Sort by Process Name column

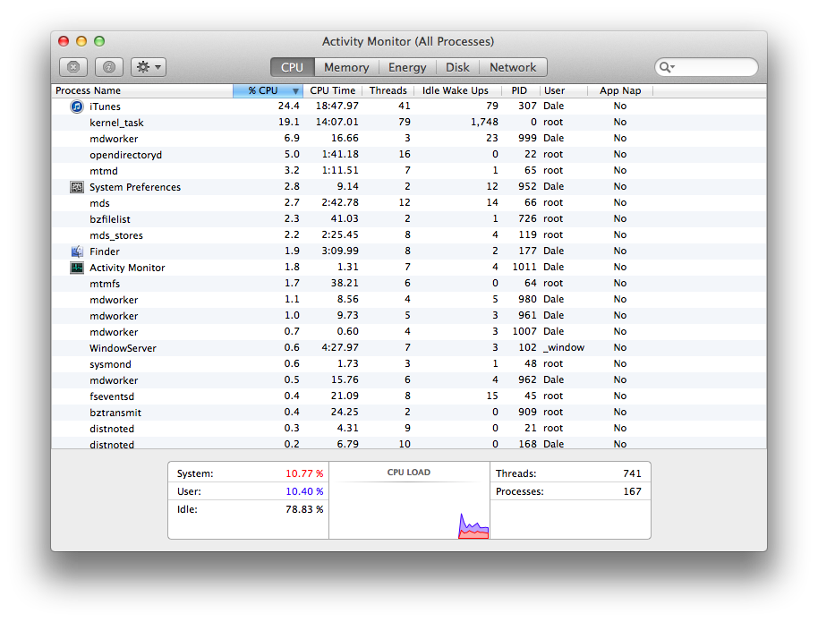pyautogui.click(x=142, y=90)
